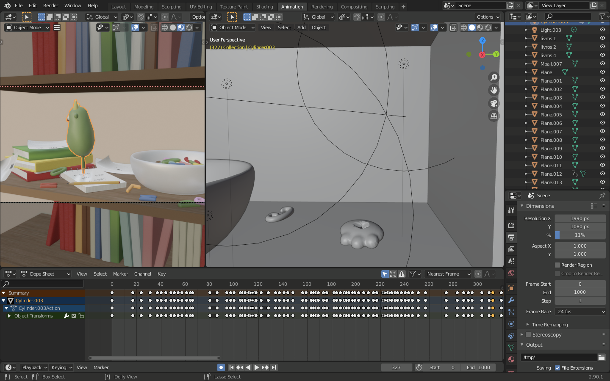Screen dimensions: 610x381
Task: Collapse the Cylinder.003 channel
Action: (4, 301)
